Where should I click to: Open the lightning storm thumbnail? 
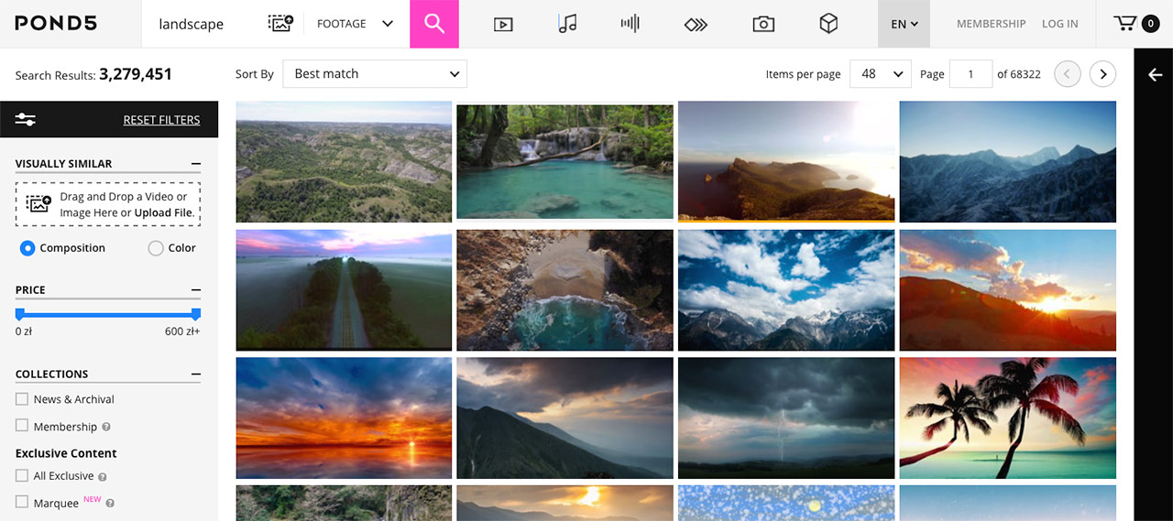click(786, 418)
